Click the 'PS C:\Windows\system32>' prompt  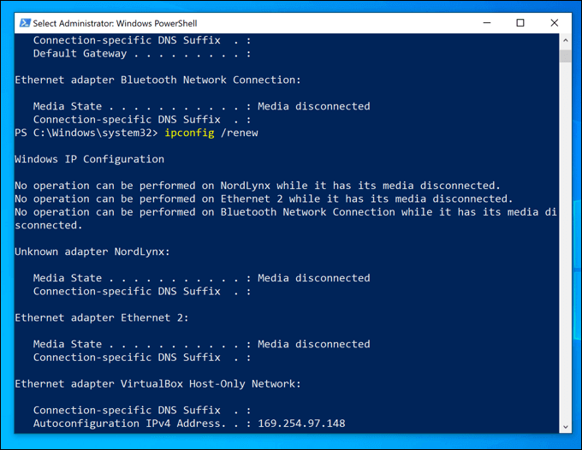tap(86, 133)
